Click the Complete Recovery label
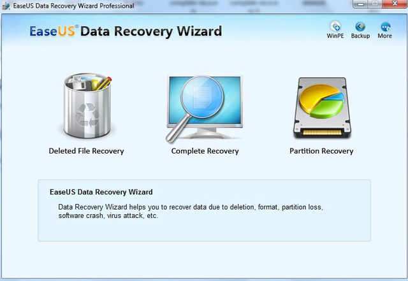 (205, 151)
